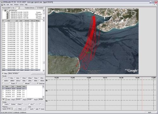The width and height of the screenshot is (158, 114).
Task: Disable the Filters checkbox
Action: coord(3,74)
